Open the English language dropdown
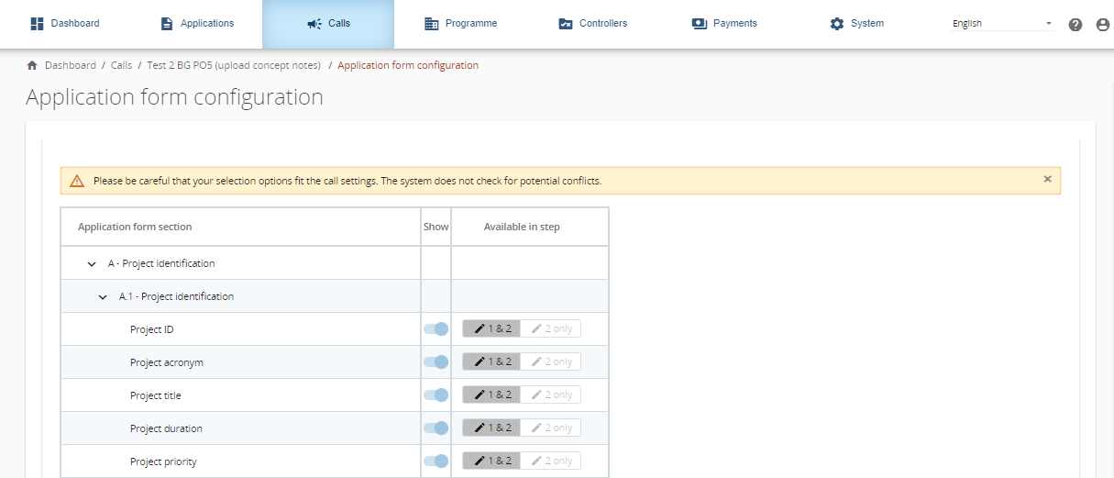The width and height of the screenshot is (1114, 478). (1003, 24)
